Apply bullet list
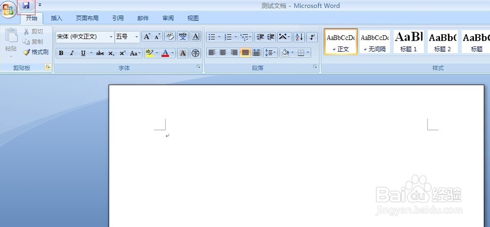 212,38
